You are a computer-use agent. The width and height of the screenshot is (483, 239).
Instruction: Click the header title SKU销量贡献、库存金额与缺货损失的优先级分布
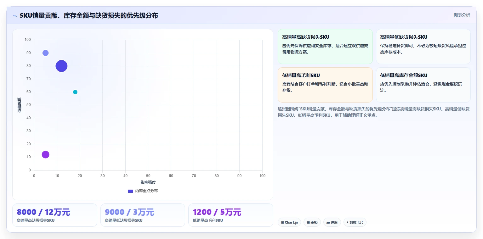point(89,15)
